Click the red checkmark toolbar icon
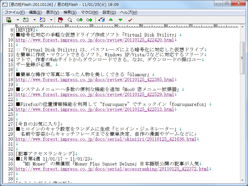The width and height of the screenshot is (248, 186). [x=130, y=20]
